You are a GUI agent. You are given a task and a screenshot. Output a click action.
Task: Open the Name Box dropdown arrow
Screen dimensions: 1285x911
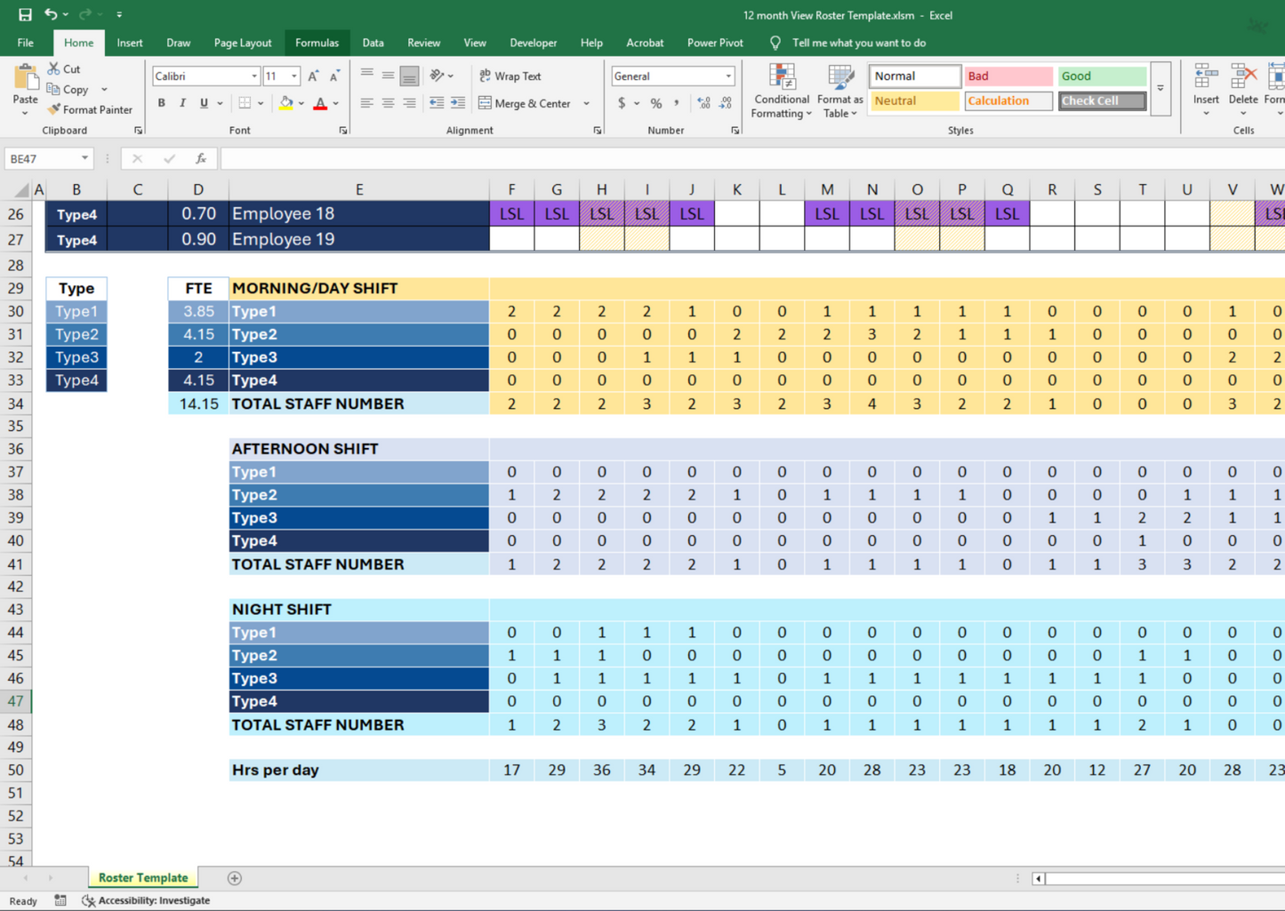pyautogui.click(x=84, y=158)
